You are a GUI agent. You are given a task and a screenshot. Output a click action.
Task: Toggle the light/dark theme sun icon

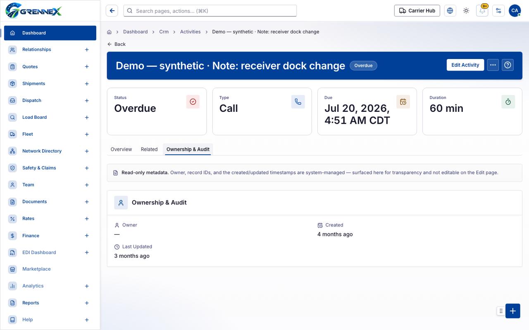pos(466,11)
